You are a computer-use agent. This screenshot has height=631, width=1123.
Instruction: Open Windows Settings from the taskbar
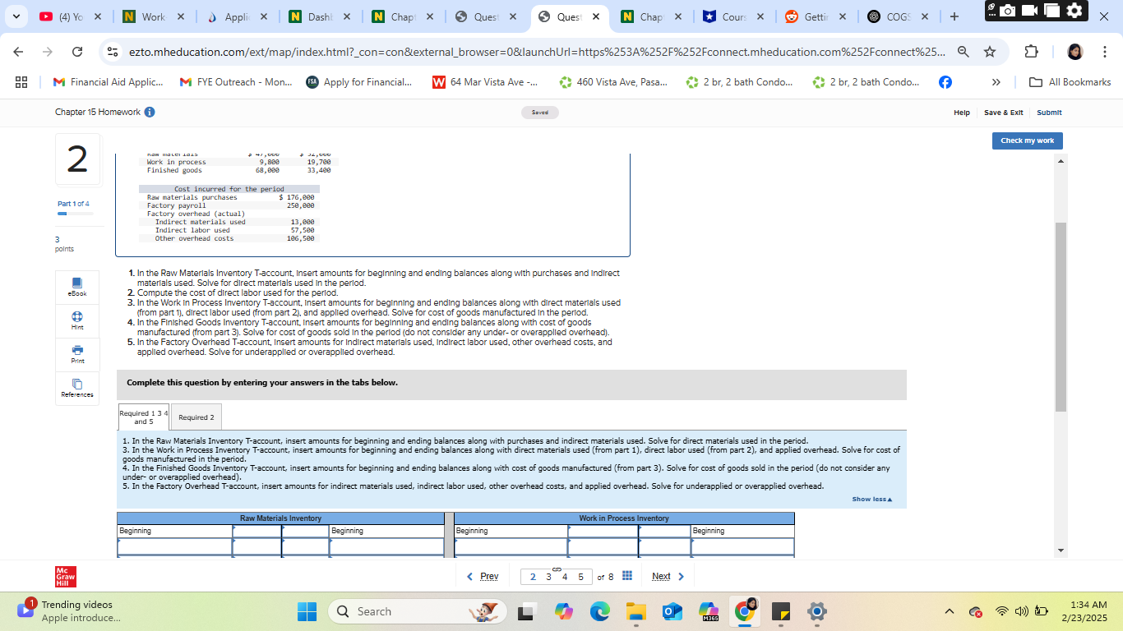point(816,611)
